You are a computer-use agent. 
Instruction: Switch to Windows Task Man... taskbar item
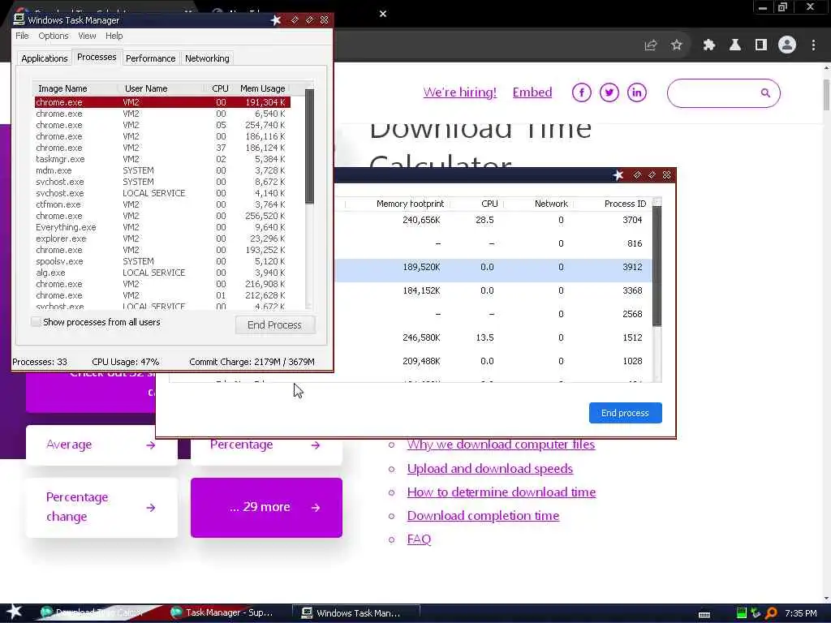pyautogui.click(x=357, y=613)
